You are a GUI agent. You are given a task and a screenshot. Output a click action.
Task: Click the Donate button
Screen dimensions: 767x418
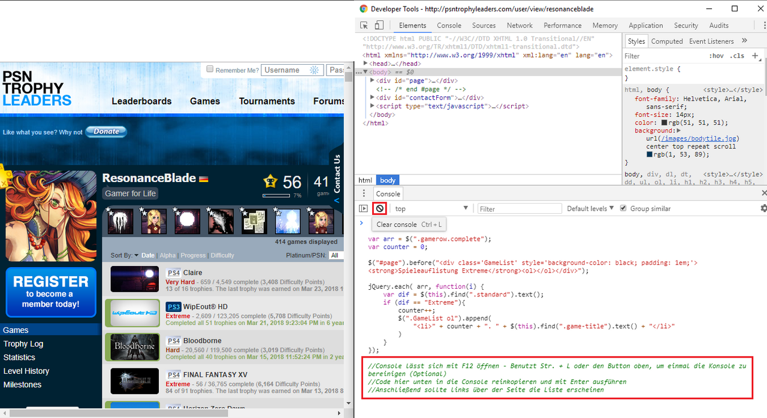pyautogui.click(x=106, y=132)
